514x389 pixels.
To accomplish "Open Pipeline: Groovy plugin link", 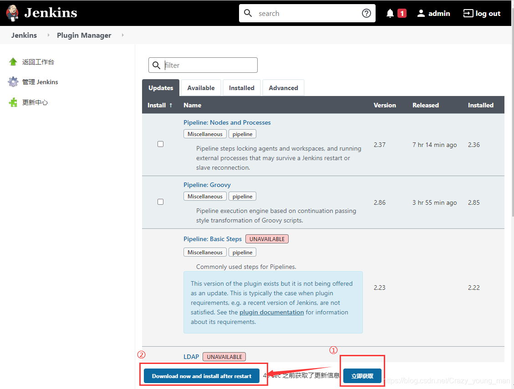I will point(207,185).
